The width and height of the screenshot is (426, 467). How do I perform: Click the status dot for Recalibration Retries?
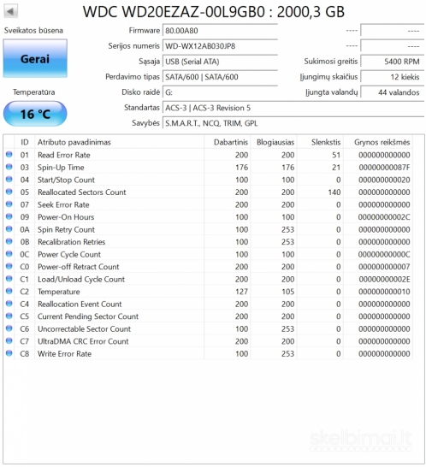[x=9, y=241]
